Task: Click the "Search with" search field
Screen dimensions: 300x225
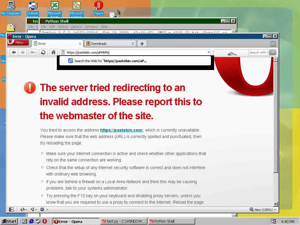Action: [259, 52]
